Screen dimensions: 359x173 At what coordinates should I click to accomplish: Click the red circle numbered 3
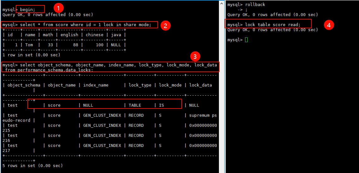195,57
